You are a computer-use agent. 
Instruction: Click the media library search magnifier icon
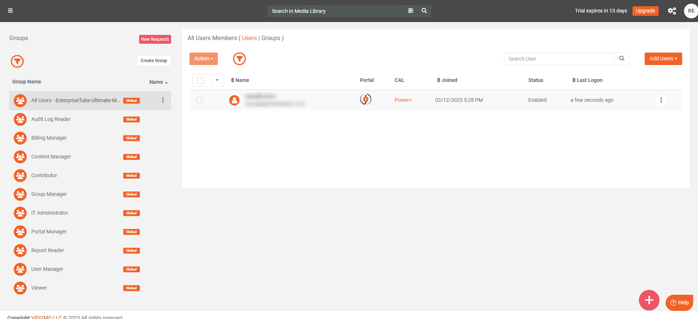pyautogui.click(x=424, y=11)
